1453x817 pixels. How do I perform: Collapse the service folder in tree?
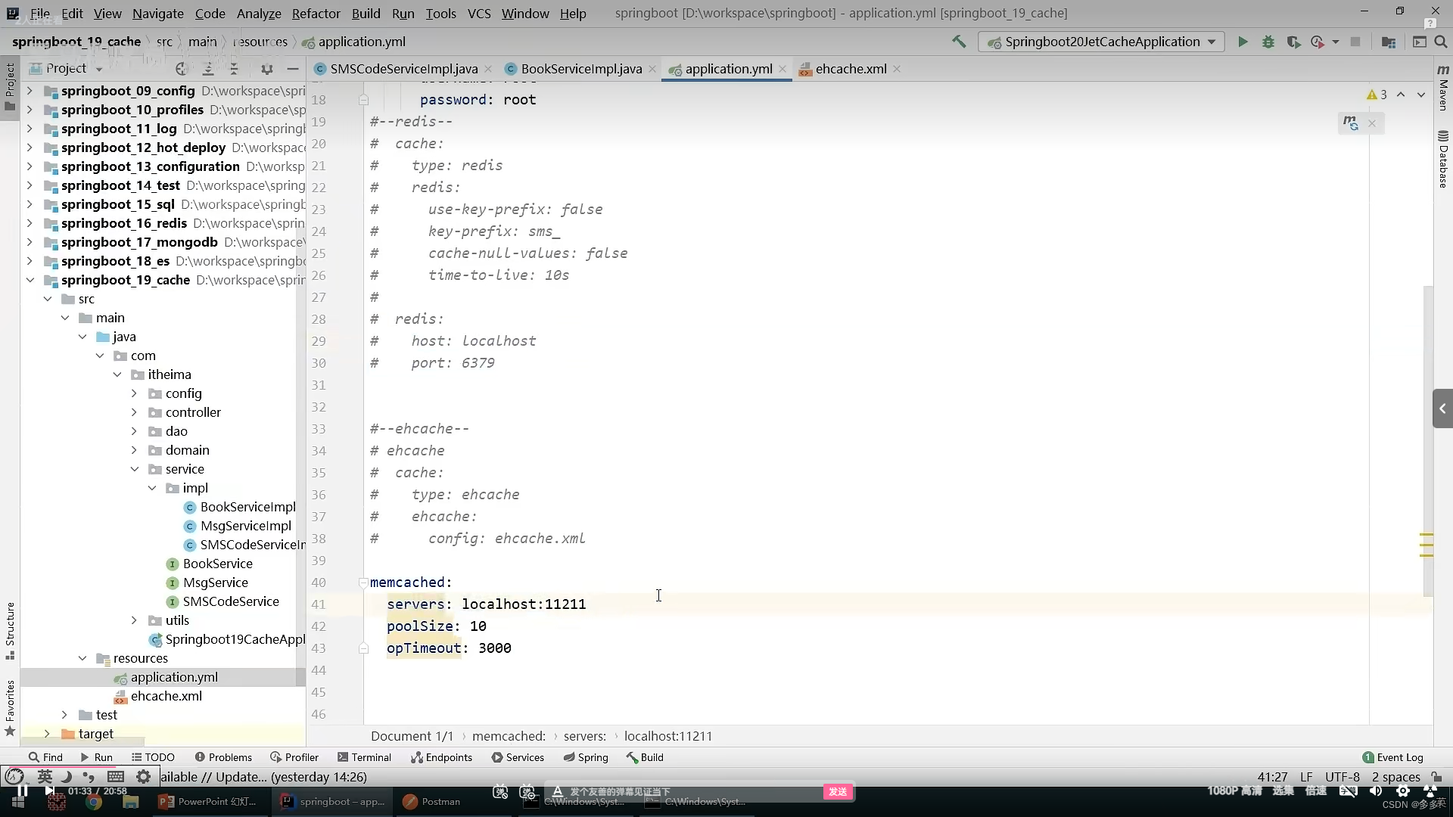click(134, 469)
